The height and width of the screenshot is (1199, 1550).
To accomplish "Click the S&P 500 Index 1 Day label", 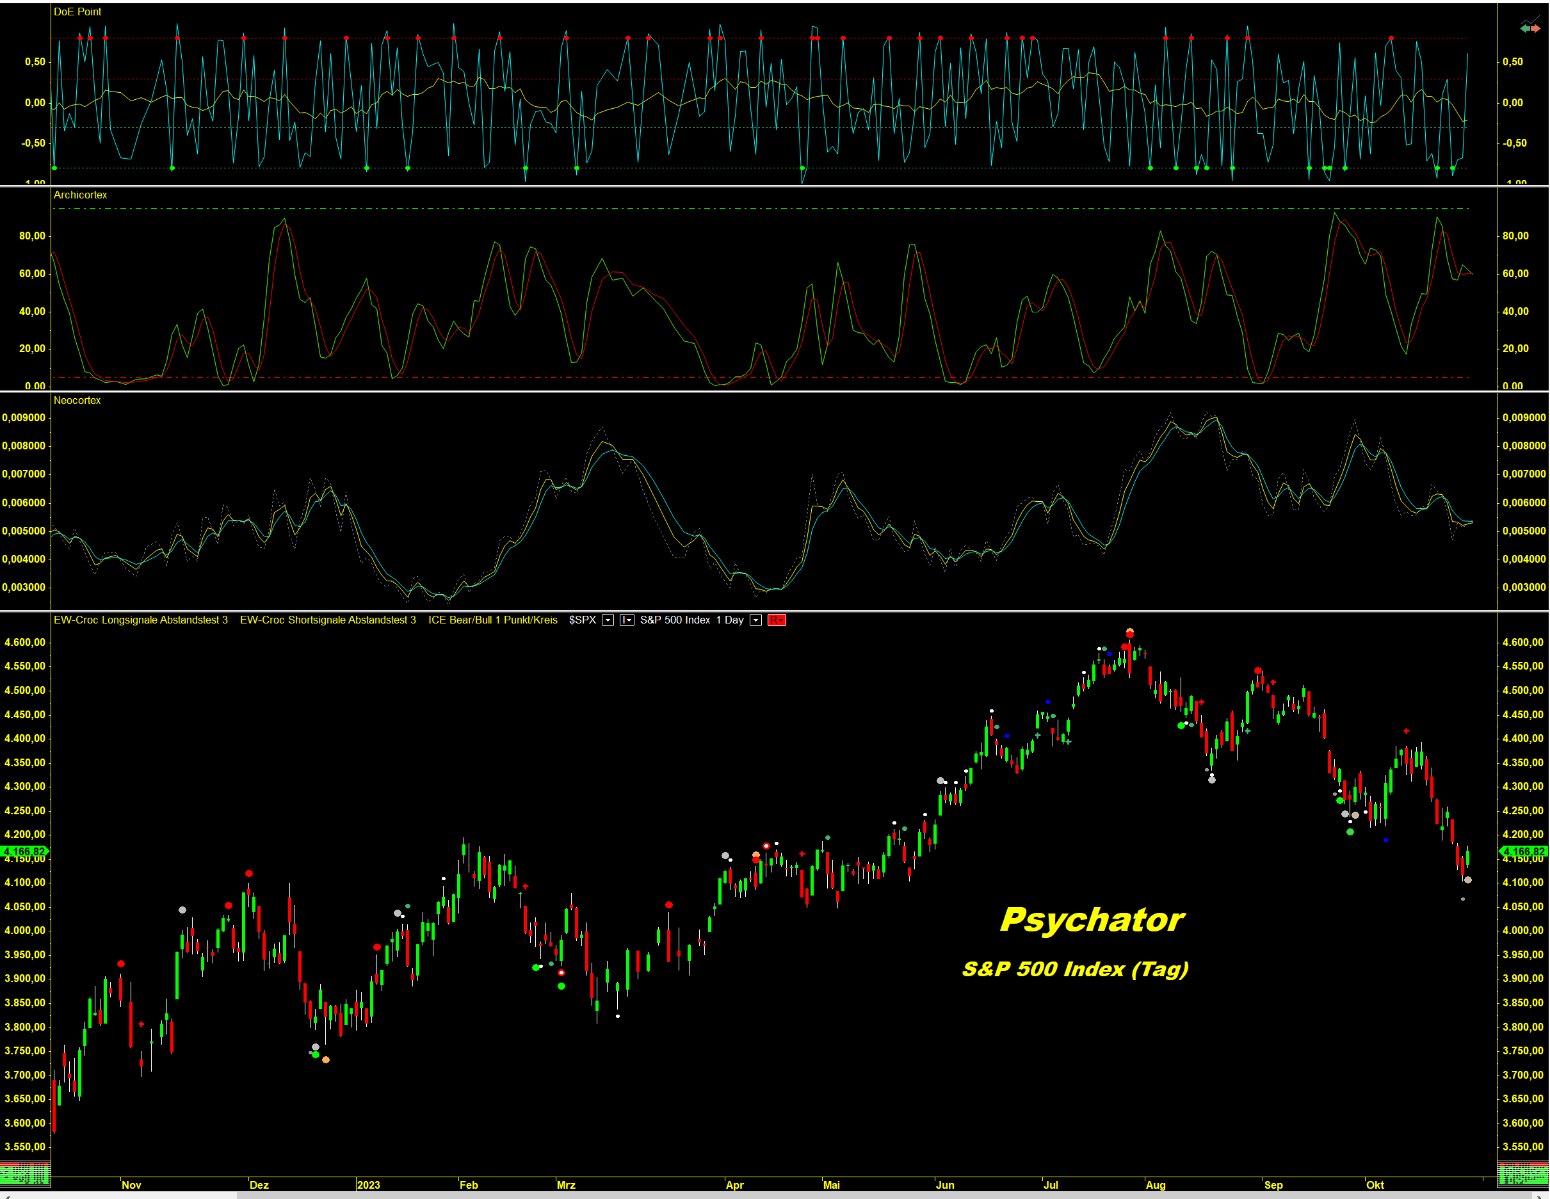I will click(691, 620).
